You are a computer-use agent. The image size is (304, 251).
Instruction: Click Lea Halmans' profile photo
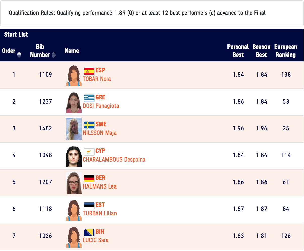74,183
